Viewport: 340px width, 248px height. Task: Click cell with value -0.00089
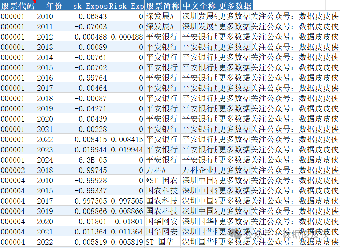(x=90, y=47)
